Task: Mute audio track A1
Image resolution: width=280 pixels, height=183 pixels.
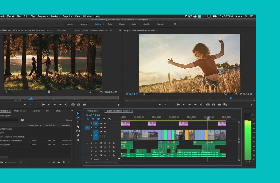Action: click(105, 143)
